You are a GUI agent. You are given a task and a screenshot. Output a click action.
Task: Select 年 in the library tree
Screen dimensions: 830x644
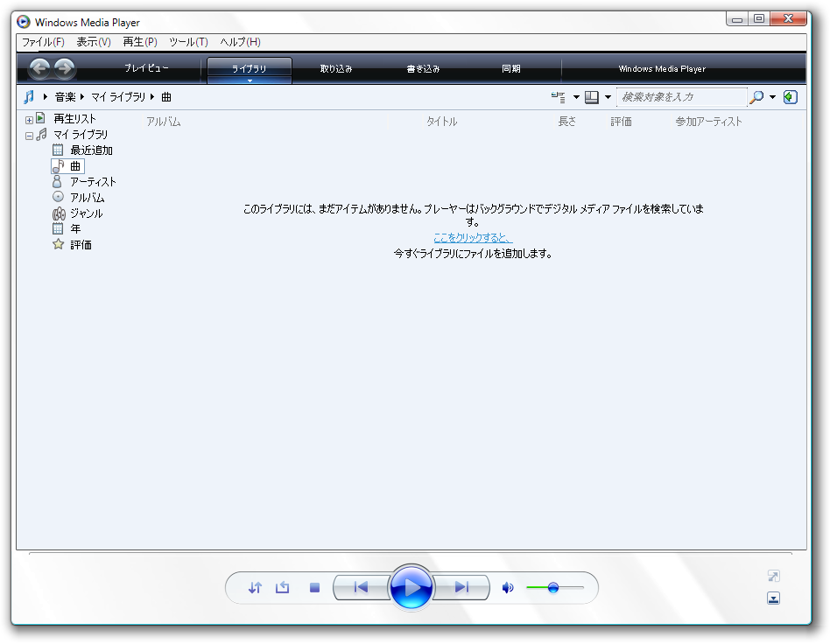pyautogui.click(x=75, y=229)
